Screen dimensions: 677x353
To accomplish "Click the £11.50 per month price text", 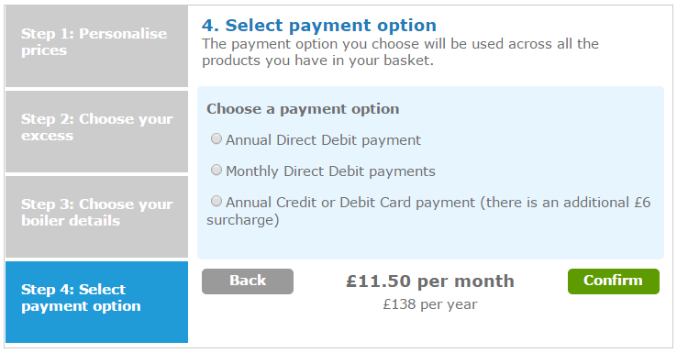I will [x=430, y=281].
